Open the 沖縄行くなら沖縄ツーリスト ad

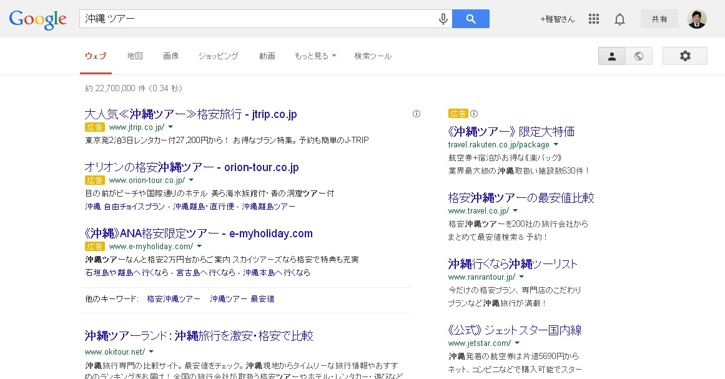(x=513, y=264)
